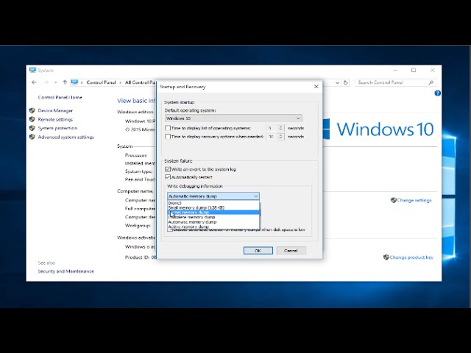Minimize the System window
The width and height of the screenshot is (471, 353).
(395, 71)
